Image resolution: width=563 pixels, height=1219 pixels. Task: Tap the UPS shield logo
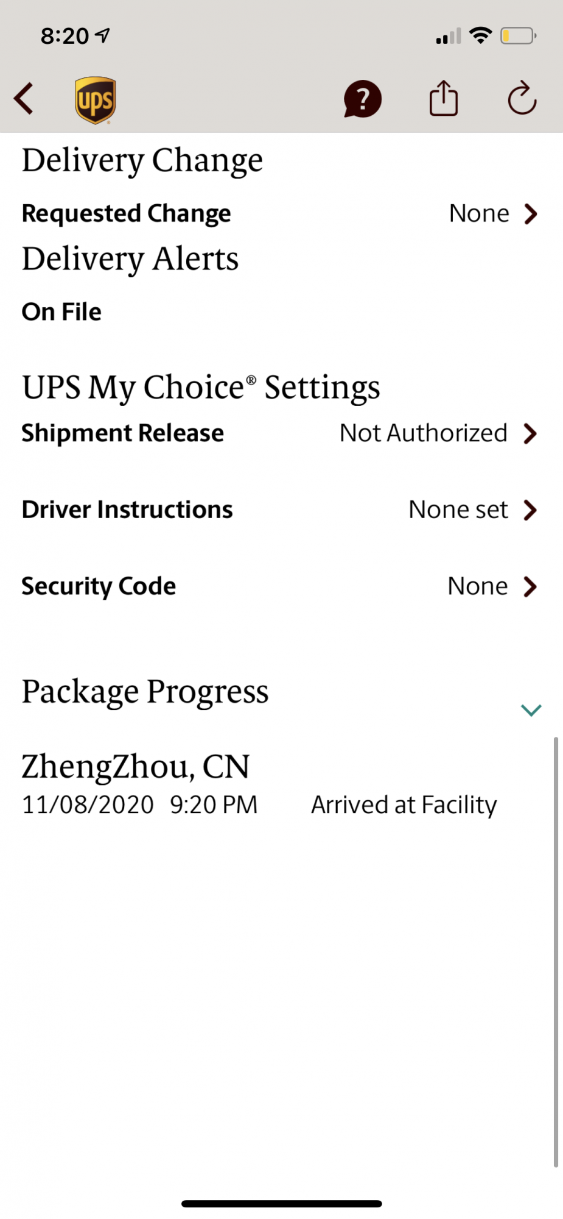(96, 100)
